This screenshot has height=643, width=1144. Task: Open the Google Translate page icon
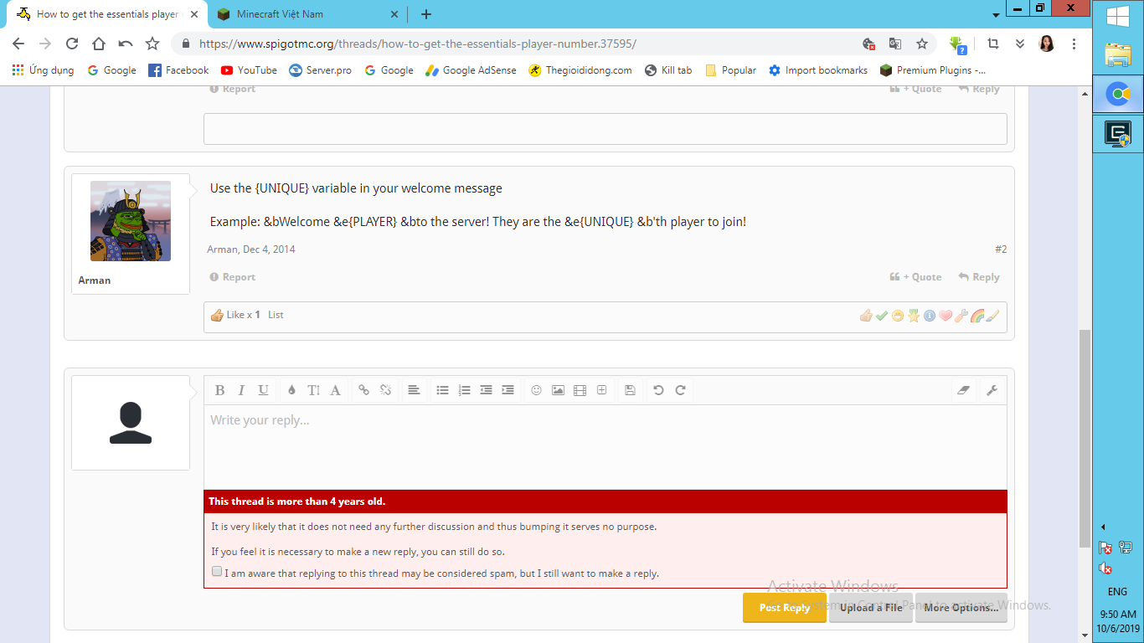(895, 44)
